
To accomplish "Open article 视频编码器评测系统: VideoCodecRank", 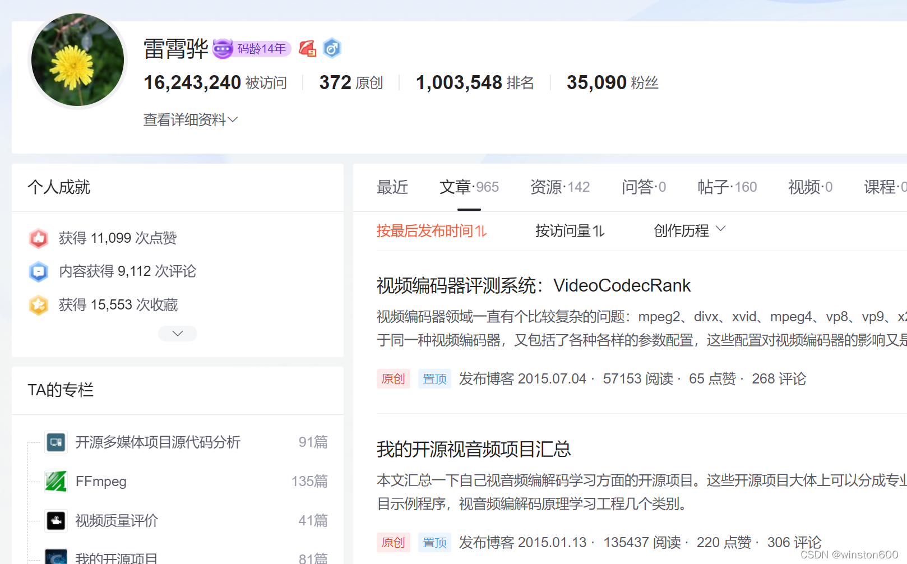I will (x=534, y=285).
